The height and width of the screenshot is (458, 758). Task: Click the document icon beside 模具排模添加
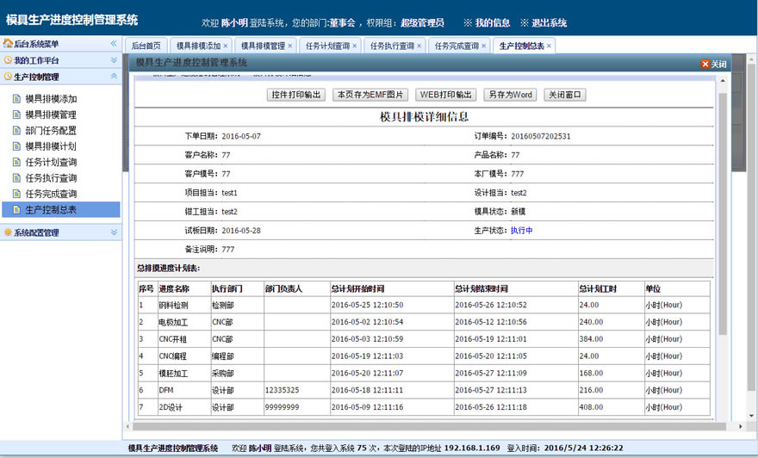16,99
